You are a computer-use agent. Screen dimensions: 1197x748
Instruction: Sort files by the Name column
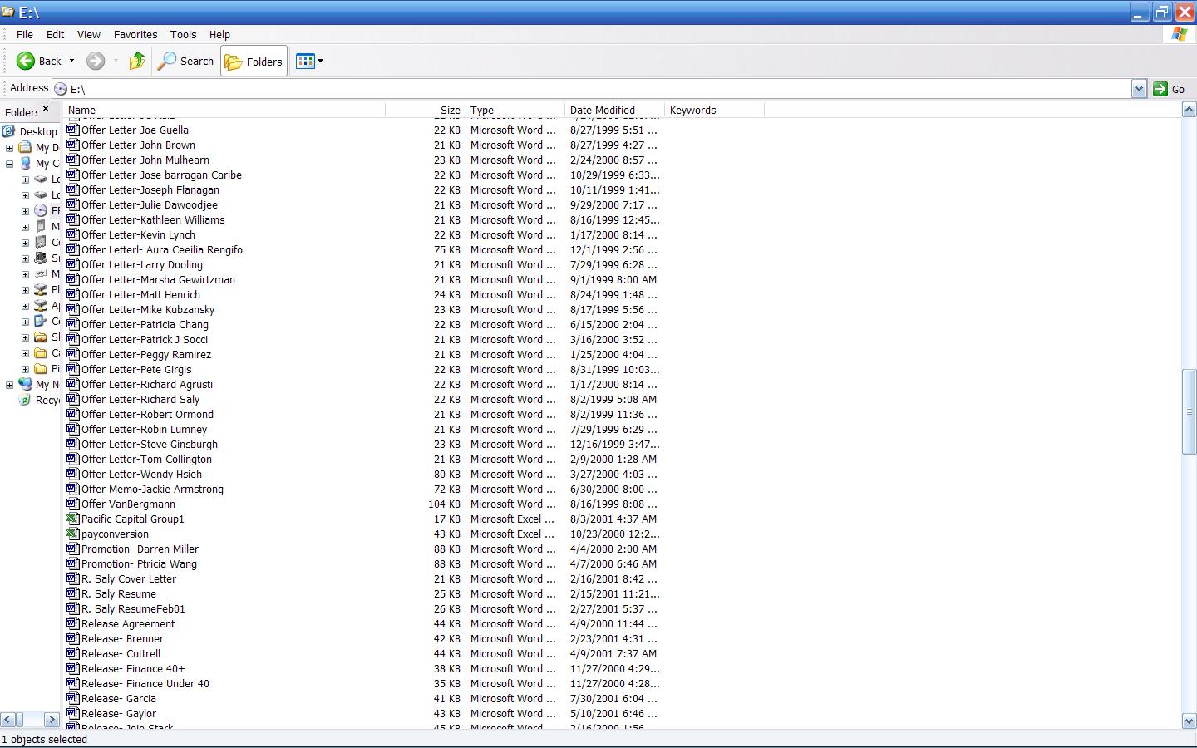(225, 110)
